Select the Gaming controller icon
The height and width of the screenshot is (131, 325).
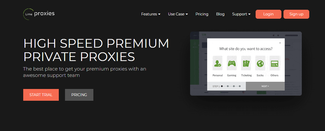coord(232,63)
